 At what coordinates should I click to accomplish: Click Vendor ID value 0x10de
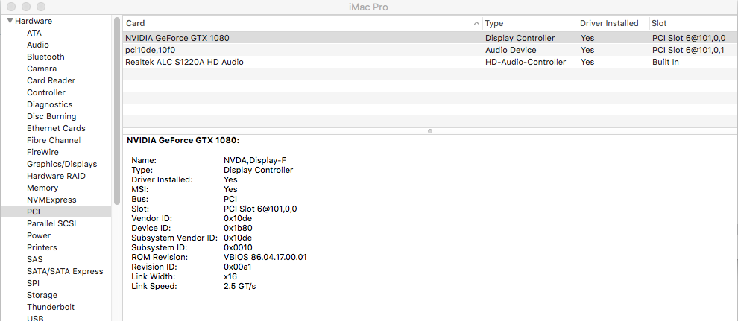238,218
